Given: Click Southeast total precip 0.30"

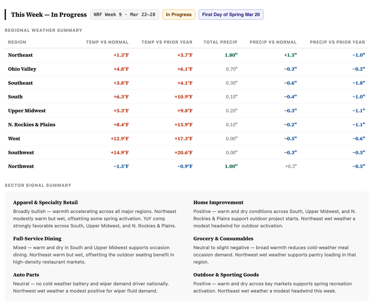Looking at the screenshot, I should (231, 83).
